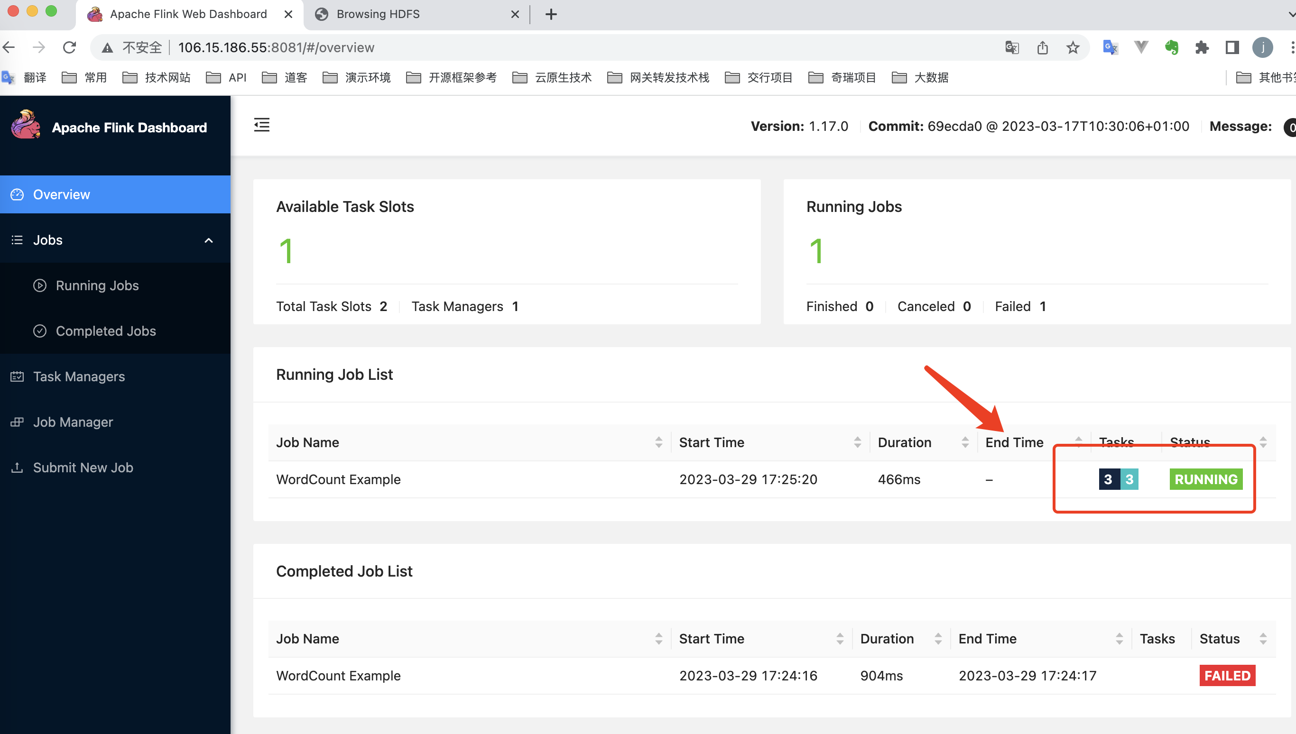Open Task Managers page
The image size is (1296, 734).
(x=115, y=376)
